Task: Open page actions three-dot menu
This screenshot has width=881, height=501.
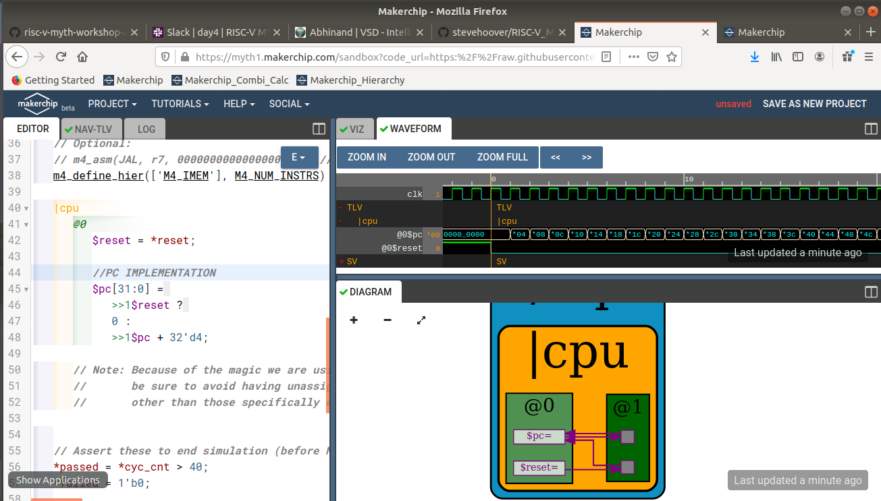Action: [633, 57]
